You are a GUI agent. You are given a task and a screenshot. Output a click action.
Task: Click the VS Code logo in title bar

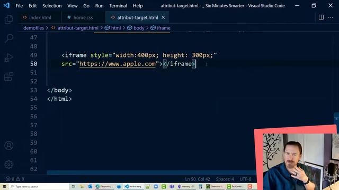[6, 5]
